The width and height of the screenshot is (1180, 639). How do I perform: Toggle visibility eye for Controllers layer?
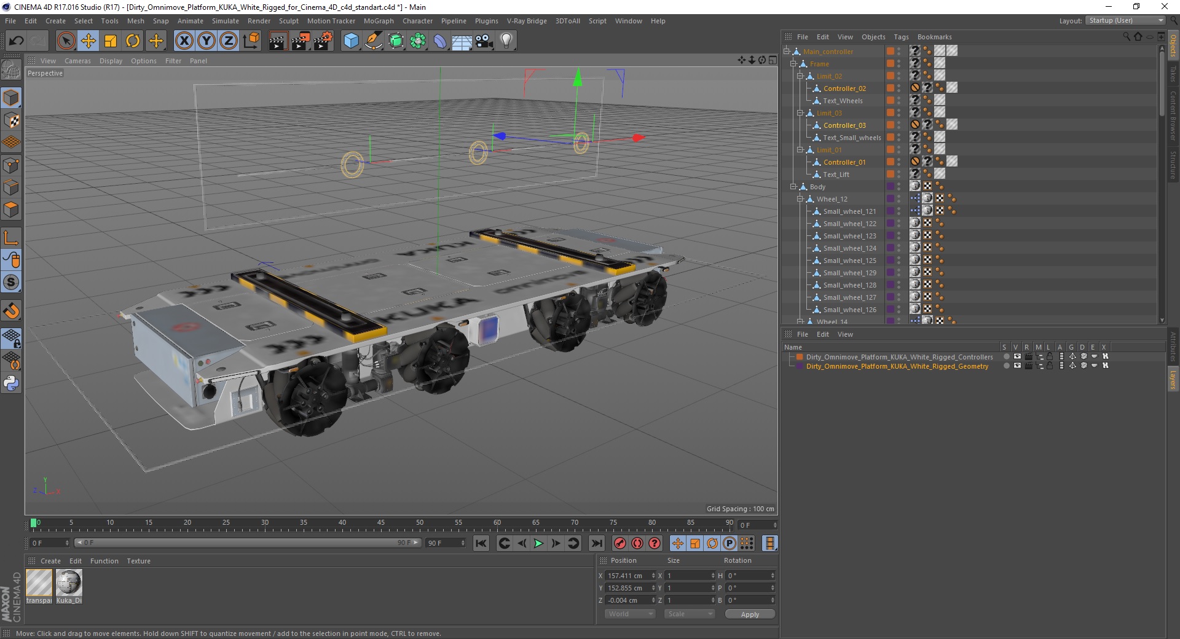coord(1017,356)
